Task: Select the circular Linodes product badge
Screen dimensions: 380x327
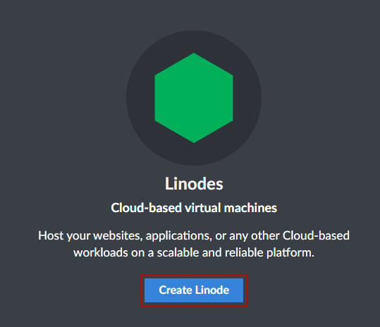Action: (194, 98)
